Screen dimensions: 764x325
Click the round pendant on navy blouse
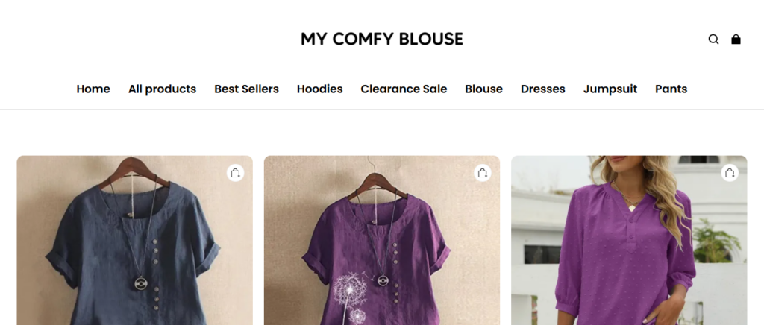[x=140, y=283]
